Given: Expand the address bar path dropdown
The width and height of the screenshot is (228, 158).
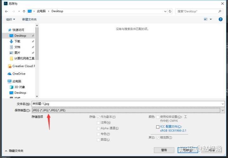Looking at the screenshot, I should [x=165, y=11].
